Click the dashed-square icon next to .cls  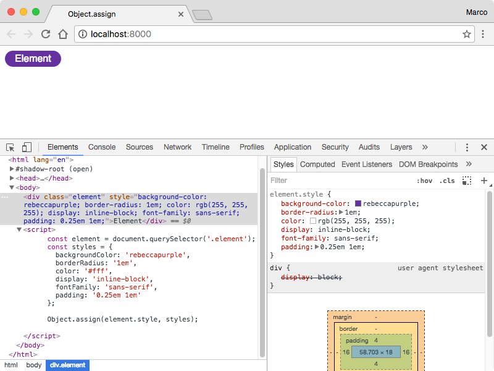pyautogui.click(x=467, y=181)
